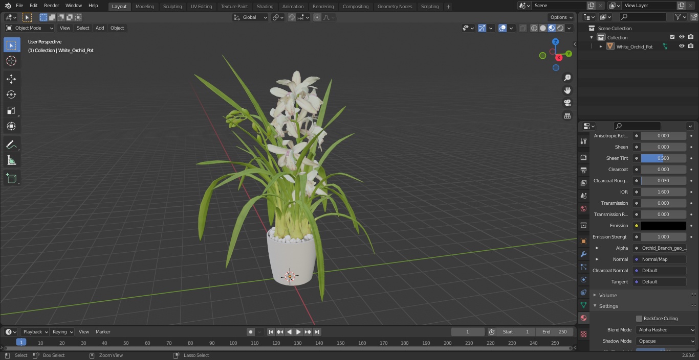Activate the Select Box tool
This screenshot has width=699, height=360.
point(11,45)
